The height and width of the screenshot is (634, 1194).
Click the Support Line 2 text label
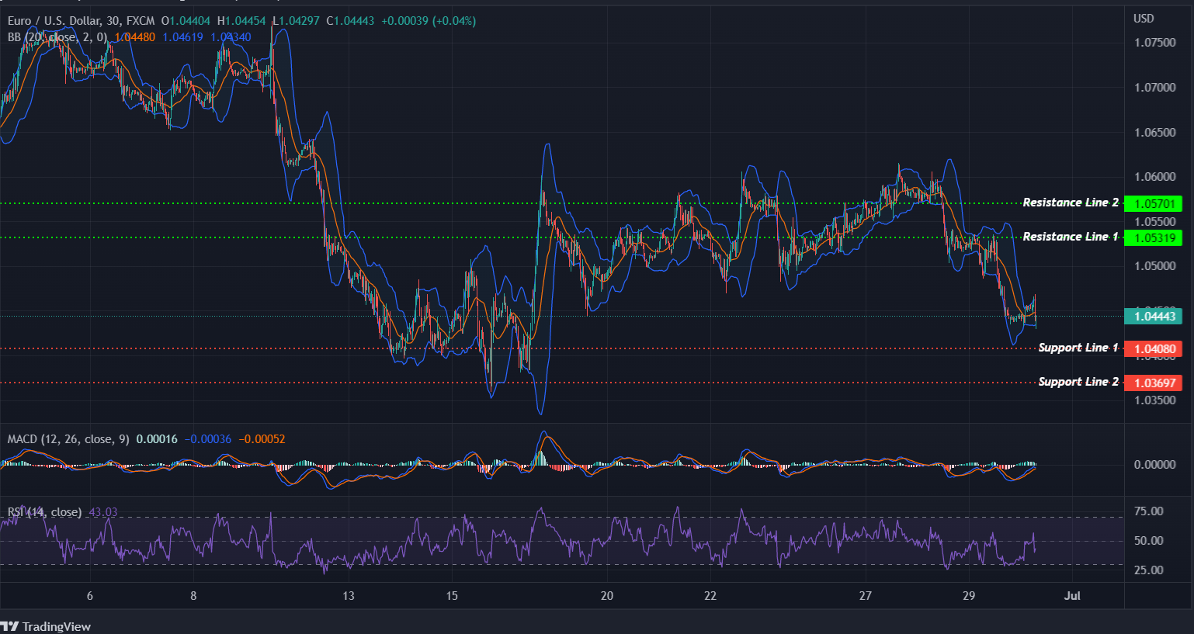point(1078,382)
